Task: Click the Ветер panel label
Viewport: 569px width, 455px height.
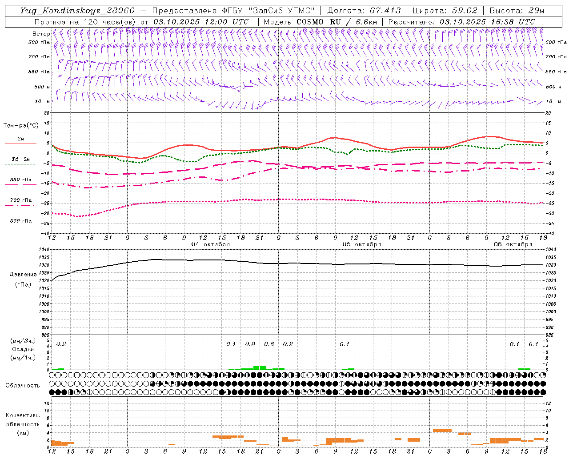Action: (x=41, y=34)
